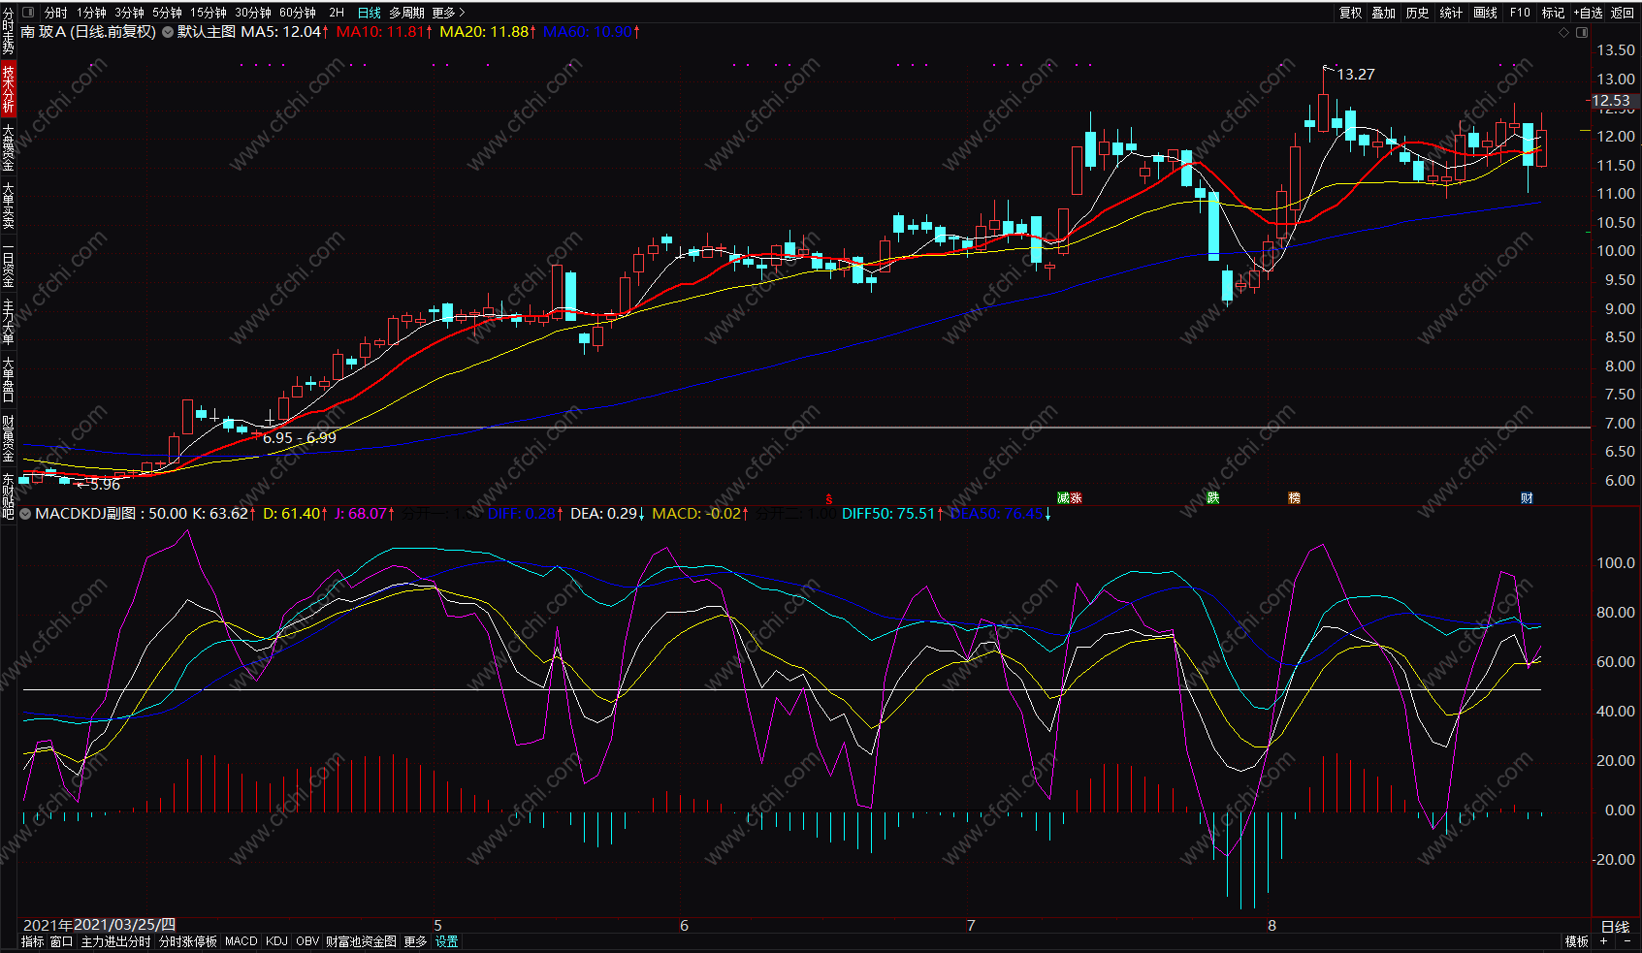Viewport: 1642px width, 953px height.
Task: Click the red MA10 value label
Action: [x=384, y=32]
